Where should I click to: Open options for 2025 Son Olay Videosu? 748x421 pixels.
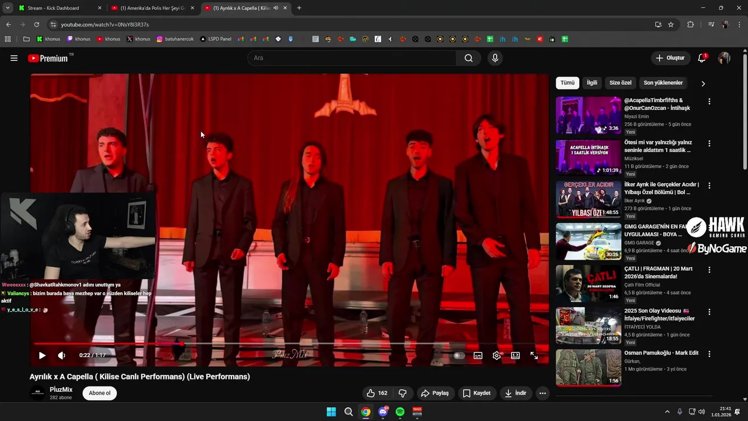[709, 312]
